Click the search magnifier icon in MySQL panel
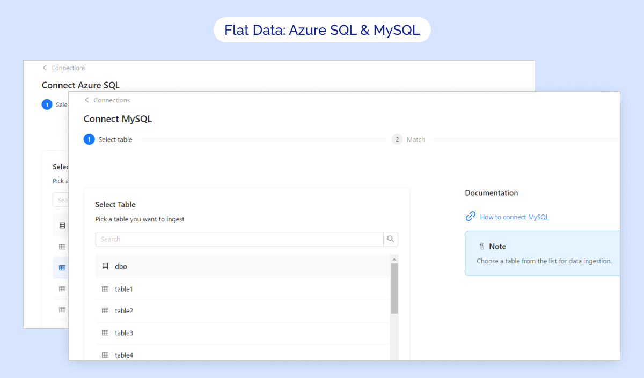 [x=391, y=239]
